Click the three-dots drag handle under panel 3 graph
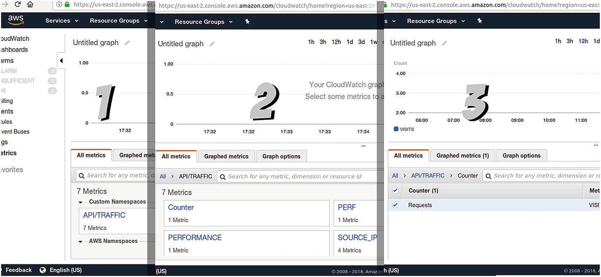The width and height of the screenshot is (601, 277). (596, 145)
